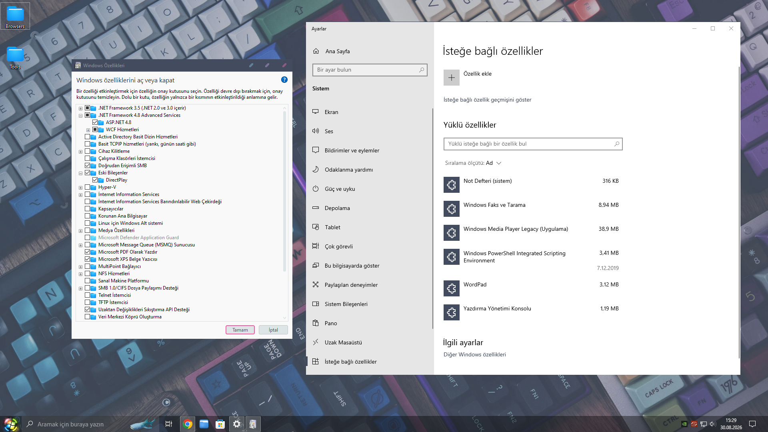The height and width of the screenshot is (432, 768).
Task: Open Chrome from the taskbar
Action: tap(188, 424)
